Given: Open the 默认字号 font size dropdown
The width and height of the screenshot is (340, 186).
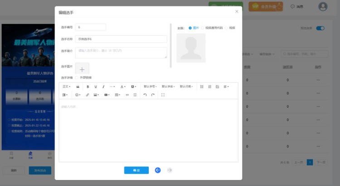Looking at the screenshot, I should point(150,86).
